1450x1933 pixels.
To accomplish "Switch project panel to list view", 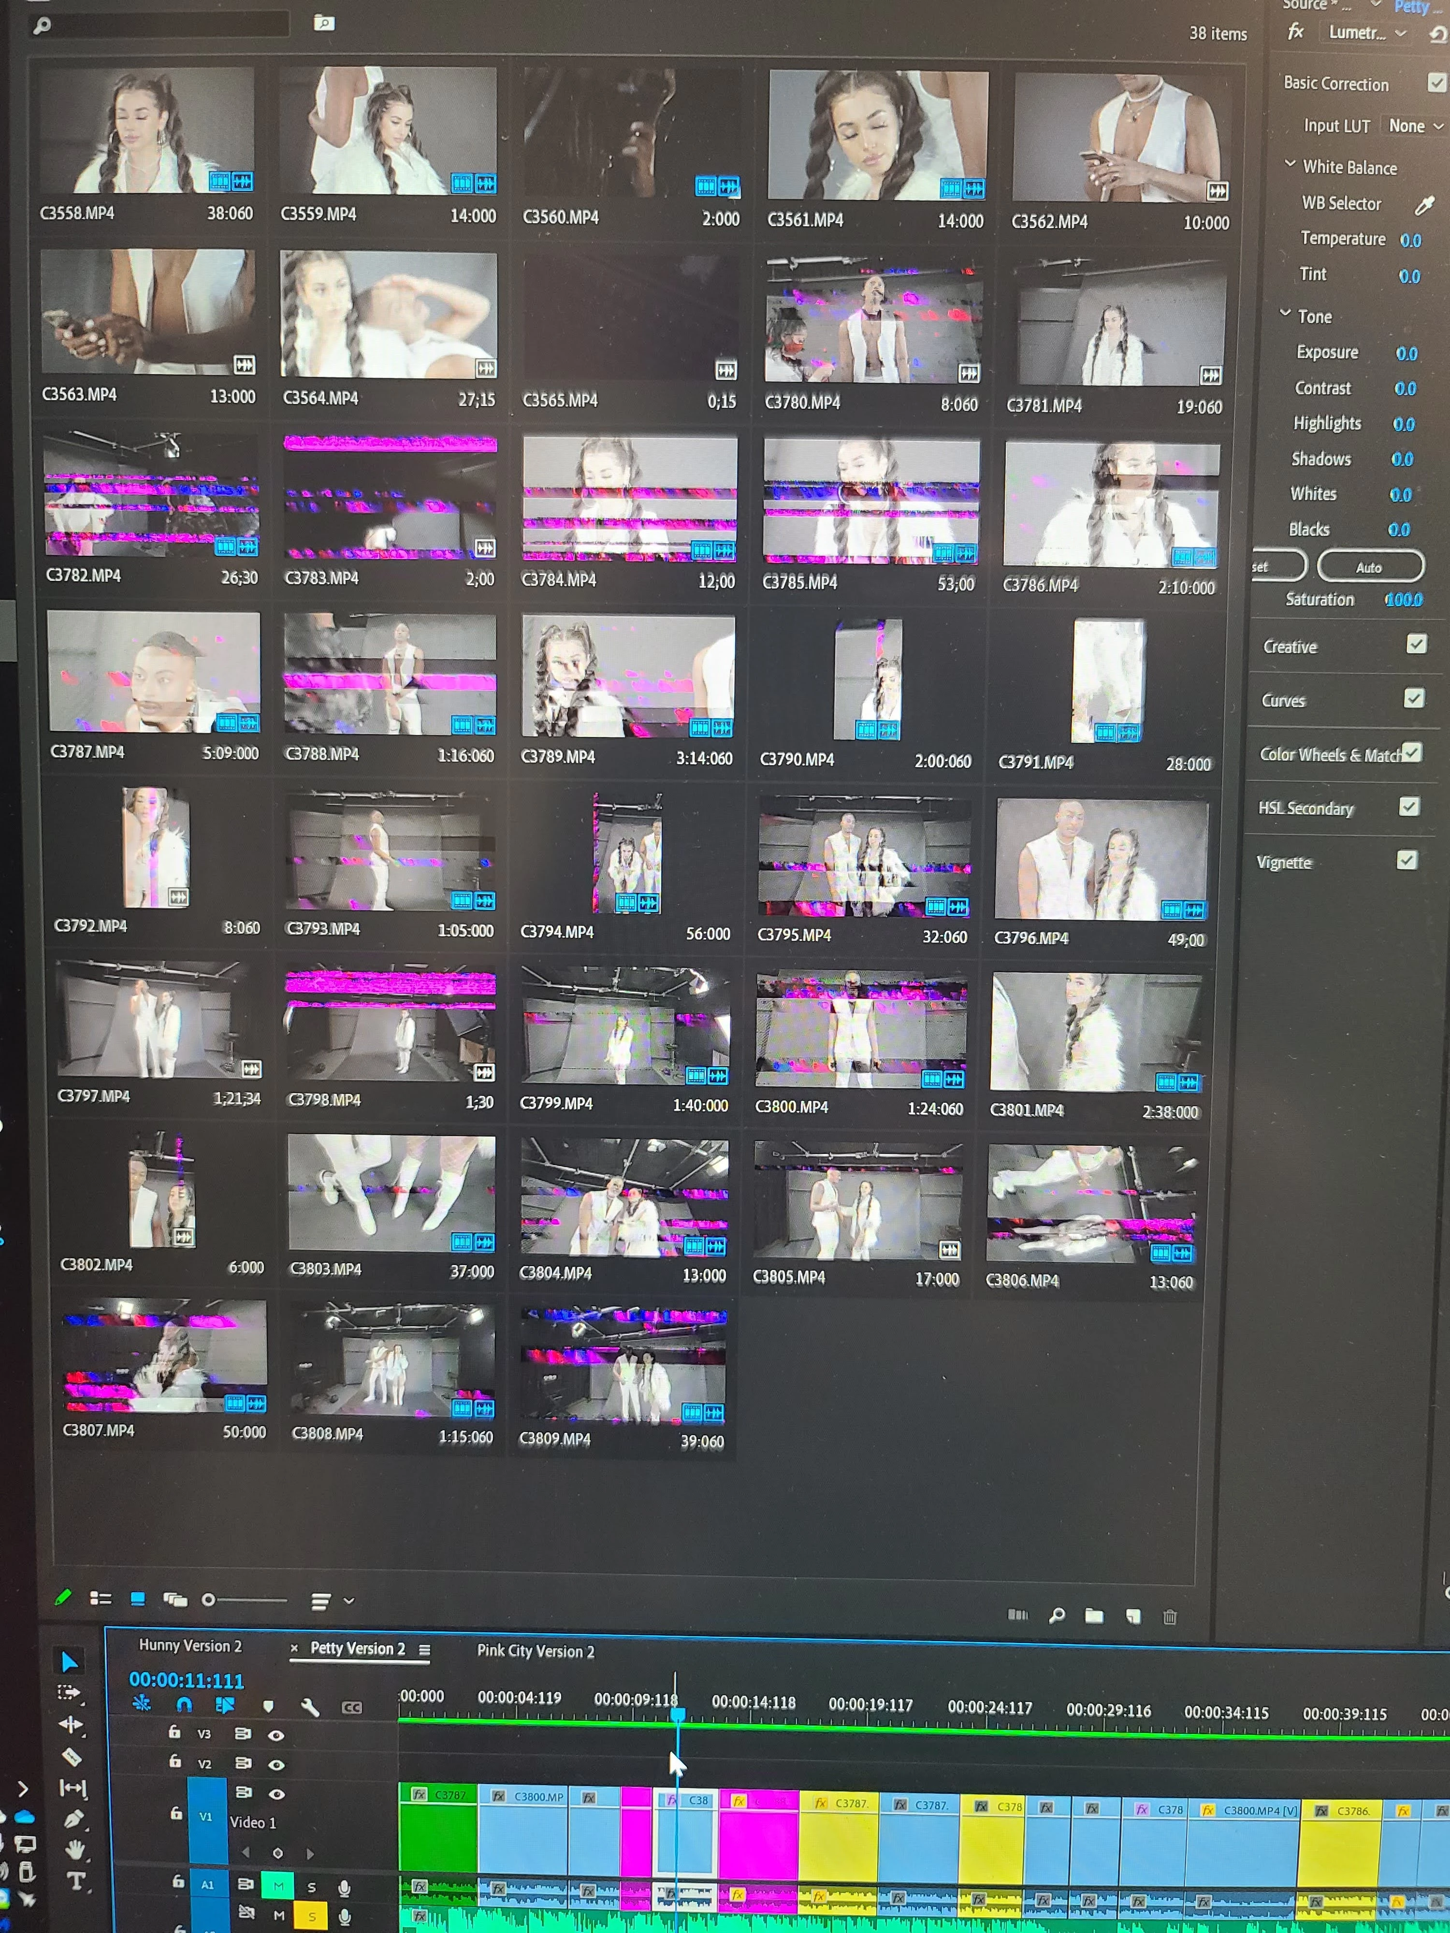I will click(x=101, y=1598).
